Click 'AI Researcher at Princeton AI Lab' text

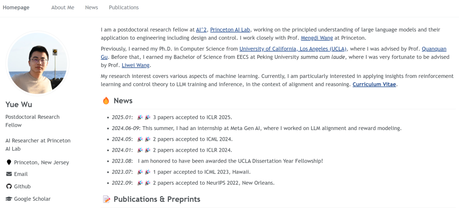point(38,145)
